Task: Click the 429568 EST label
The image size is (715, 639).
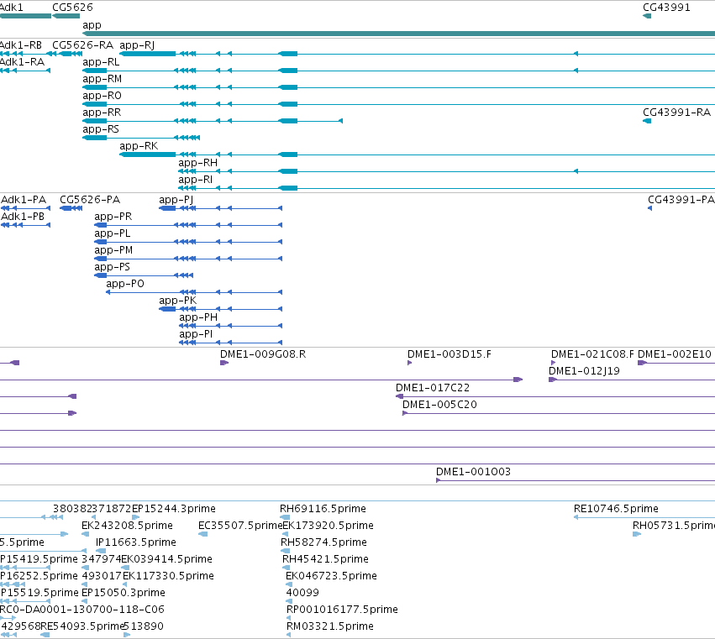Action: click(x=21, y=626)
